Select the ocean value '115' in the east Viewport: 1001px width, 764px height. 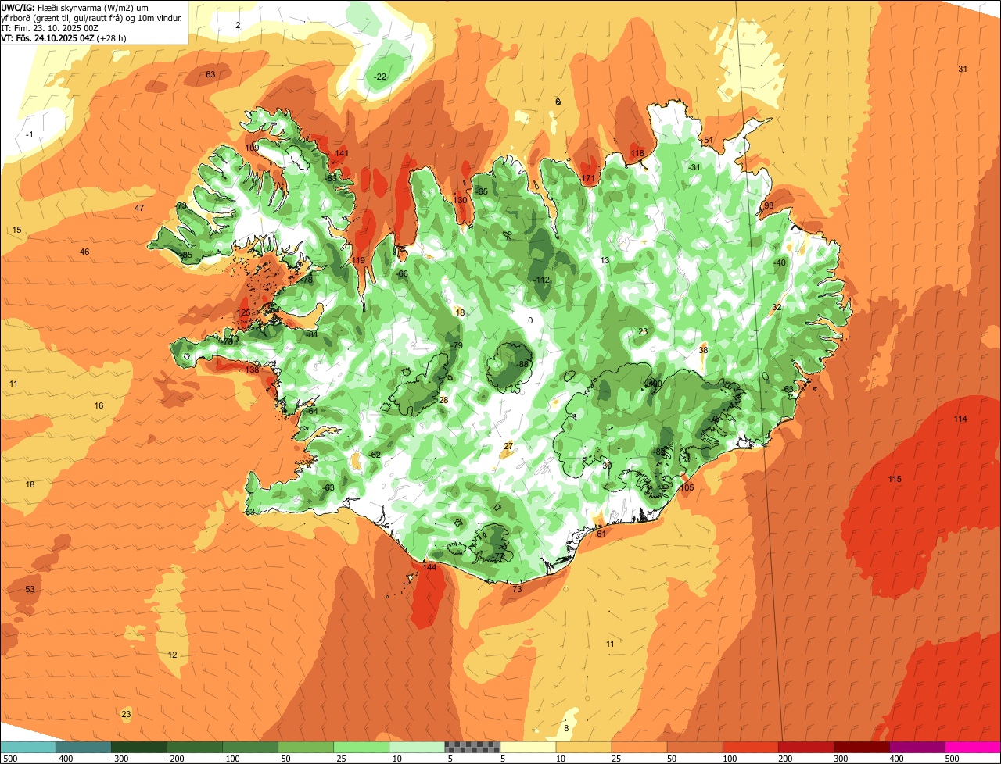(895, 479)
